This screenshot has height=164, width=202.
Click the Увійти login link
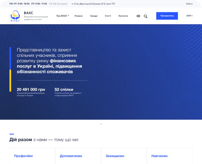click(189, 4)
